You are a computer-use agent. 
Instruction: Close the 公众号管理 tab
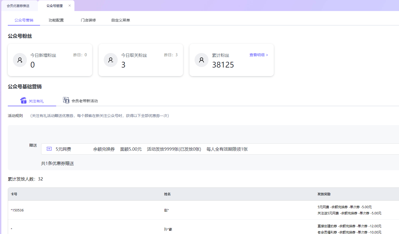pyautogui.click(x=70, y=6)
